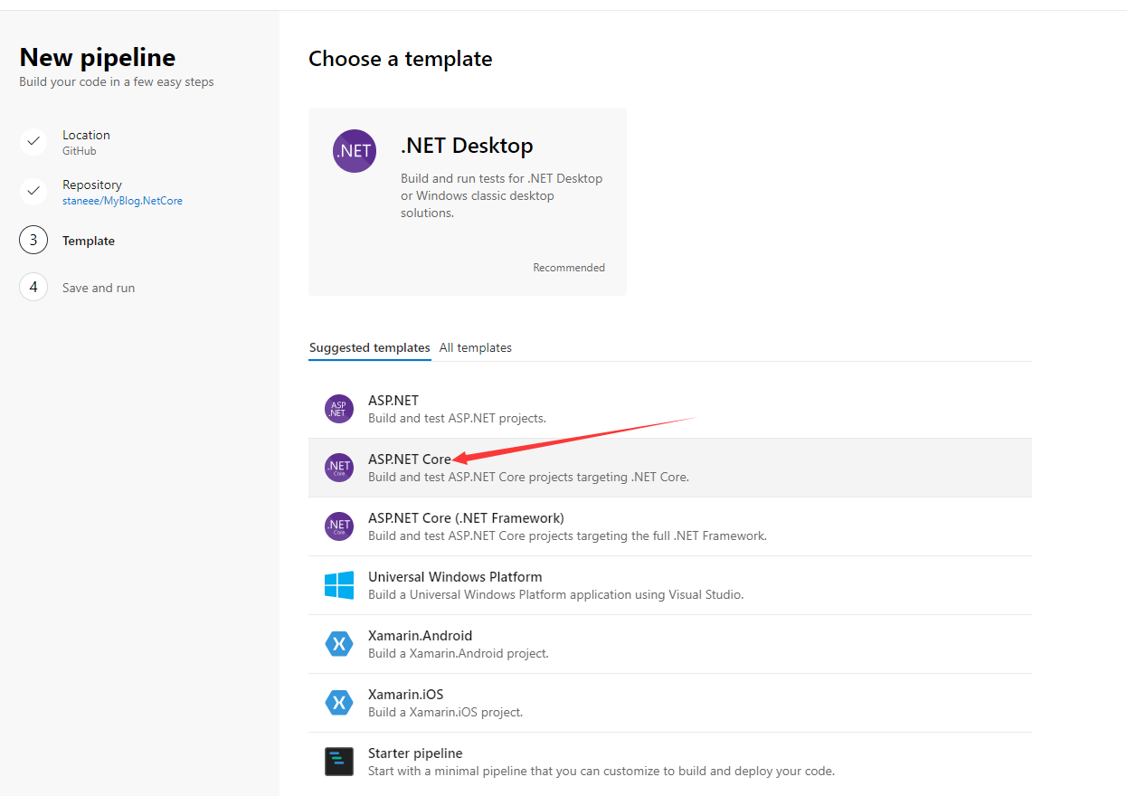1127x796 pixels.
Task: Go to the Location step
Action: pos(86,135)
